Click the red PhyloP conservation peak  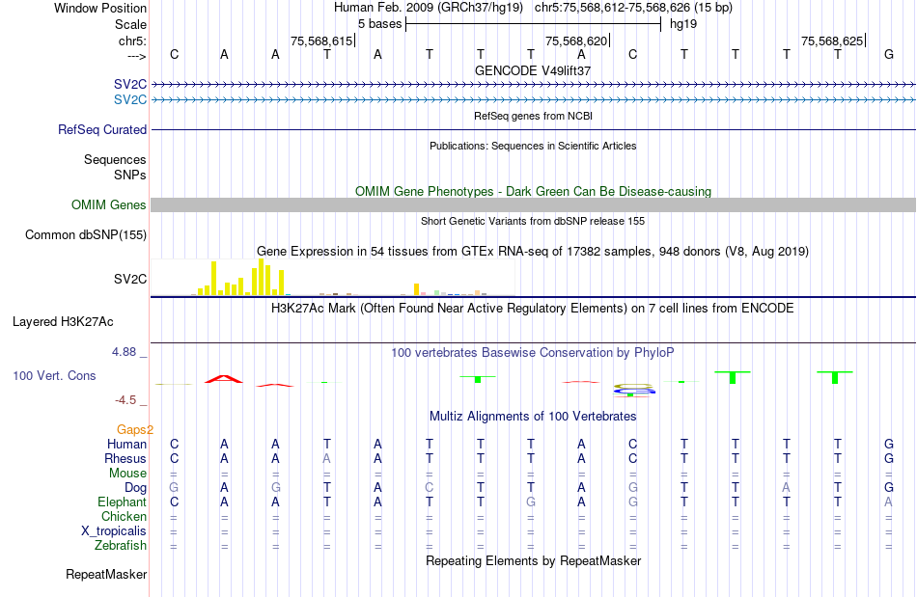223,379
